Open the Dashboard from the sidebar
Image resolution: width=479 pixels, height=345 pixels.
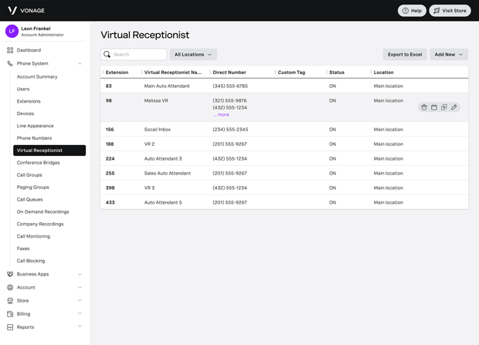click(x=29, y=50)
